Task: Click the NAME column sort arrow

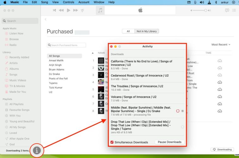Action: click(93, 53)
